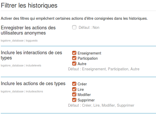Click the filter description paragraph starting "Activer des filtres"

click(x=74, y=18)
